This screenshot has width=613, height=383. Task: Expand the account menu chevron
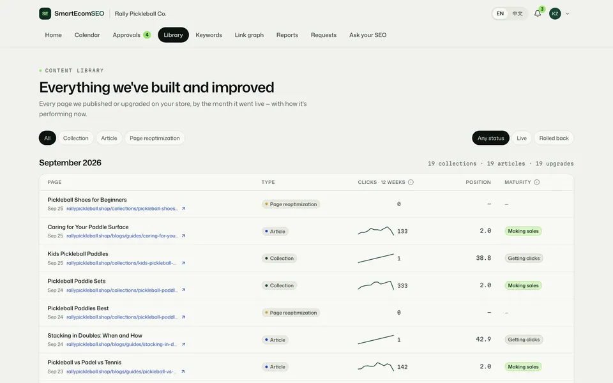[x=567, y=13]
